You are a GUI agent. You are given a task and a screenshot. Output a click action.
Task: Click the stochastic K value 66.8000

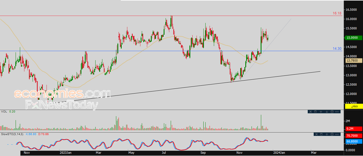point(354,141)
